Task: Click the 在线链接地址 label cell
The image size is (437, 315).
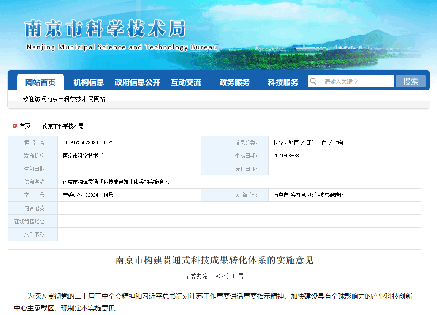Action: click(33, 221)
